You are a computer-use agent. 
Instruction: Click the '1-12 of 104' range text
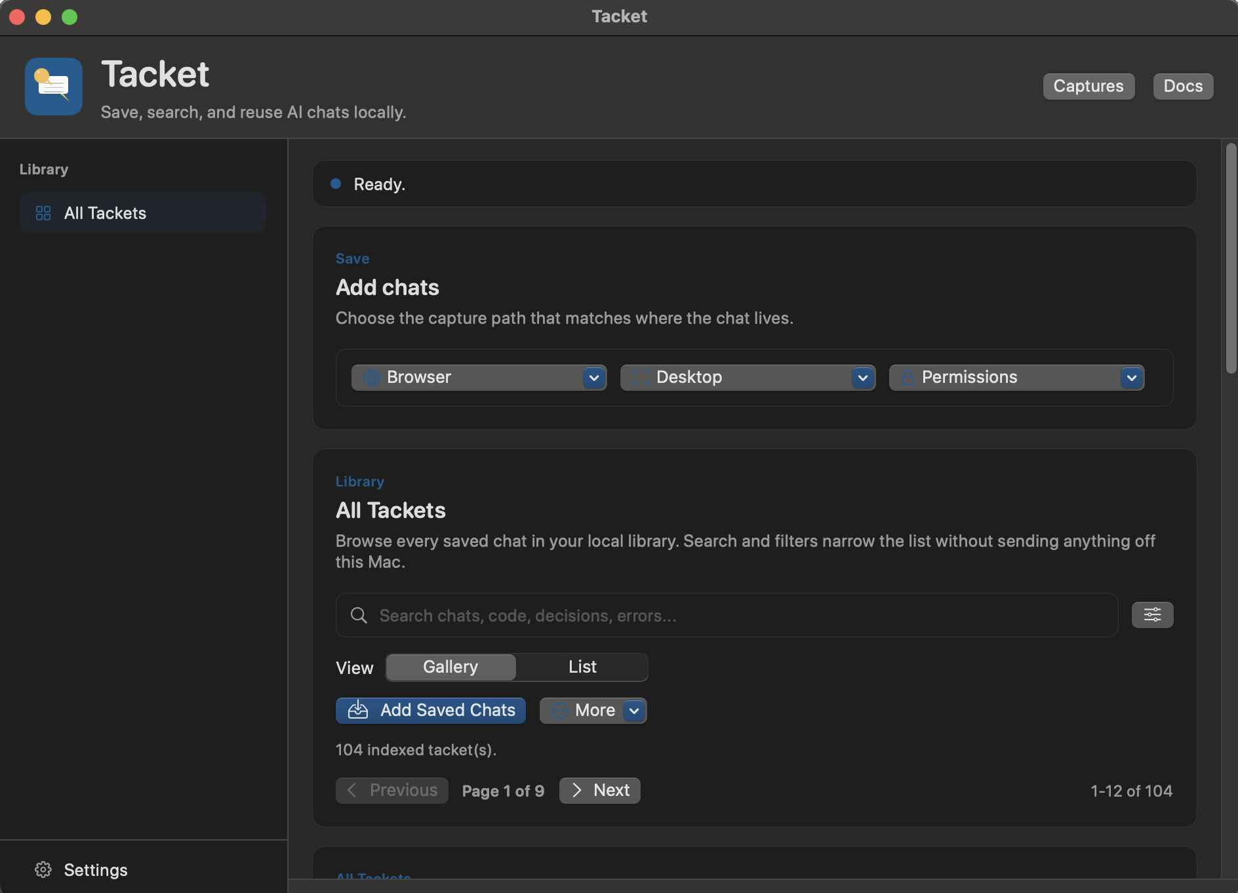1131,791
